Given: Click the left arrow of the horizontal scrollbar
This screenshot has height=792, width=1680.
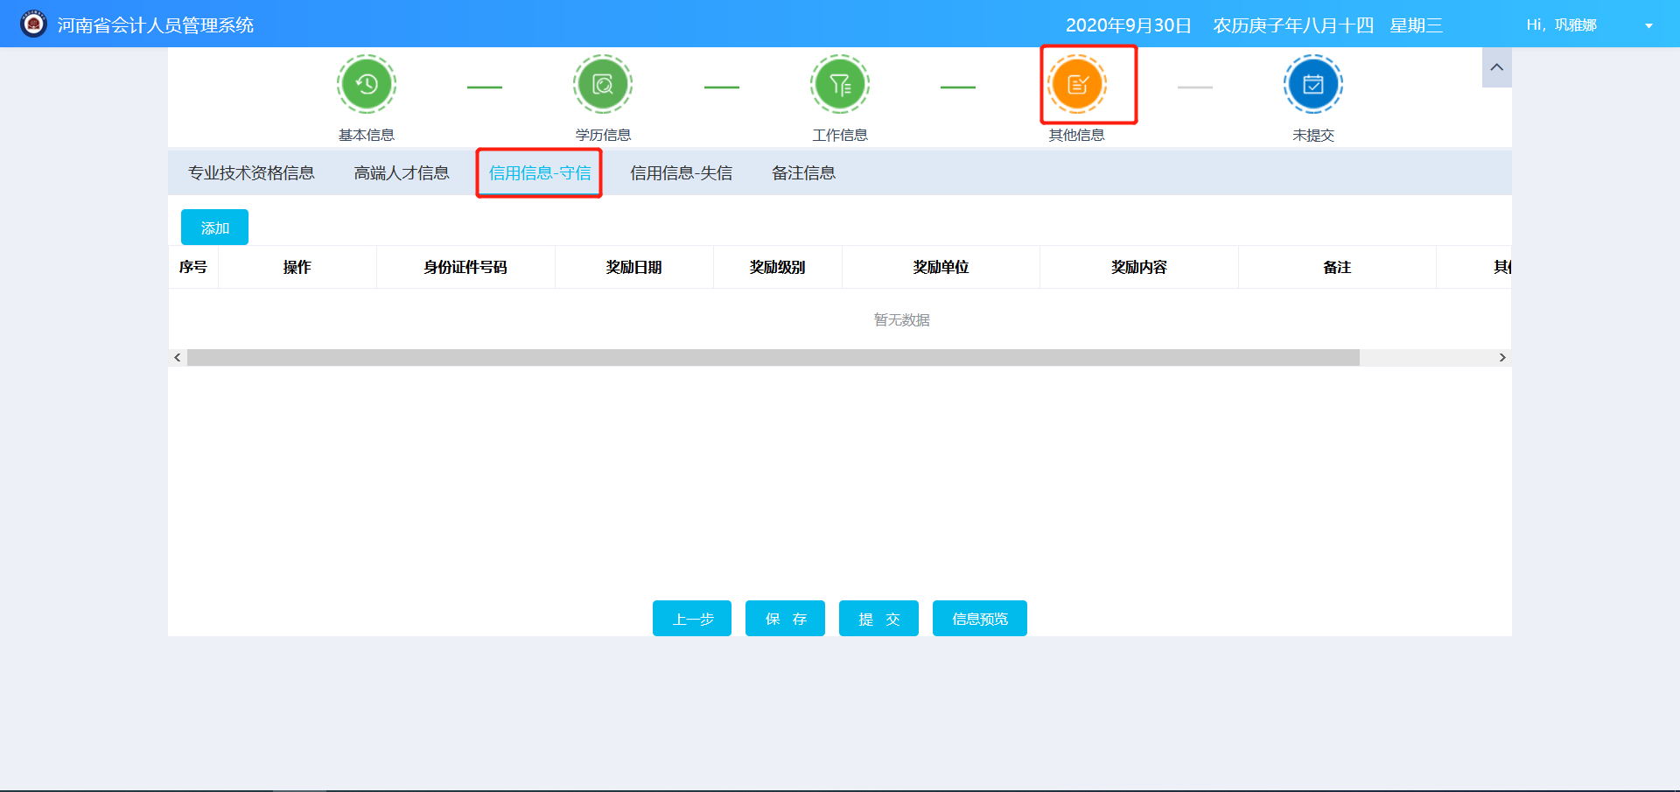Looking at the screenshot, I should [177, 357].
